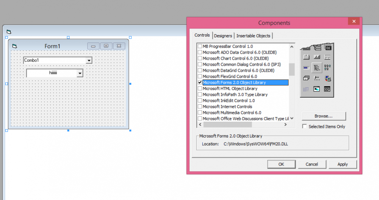This screenshot has width=379, height=200.
Task: Click the blue ProgressBar icon in Components picture
Action: pyautogui.click(x=306, y=68)
